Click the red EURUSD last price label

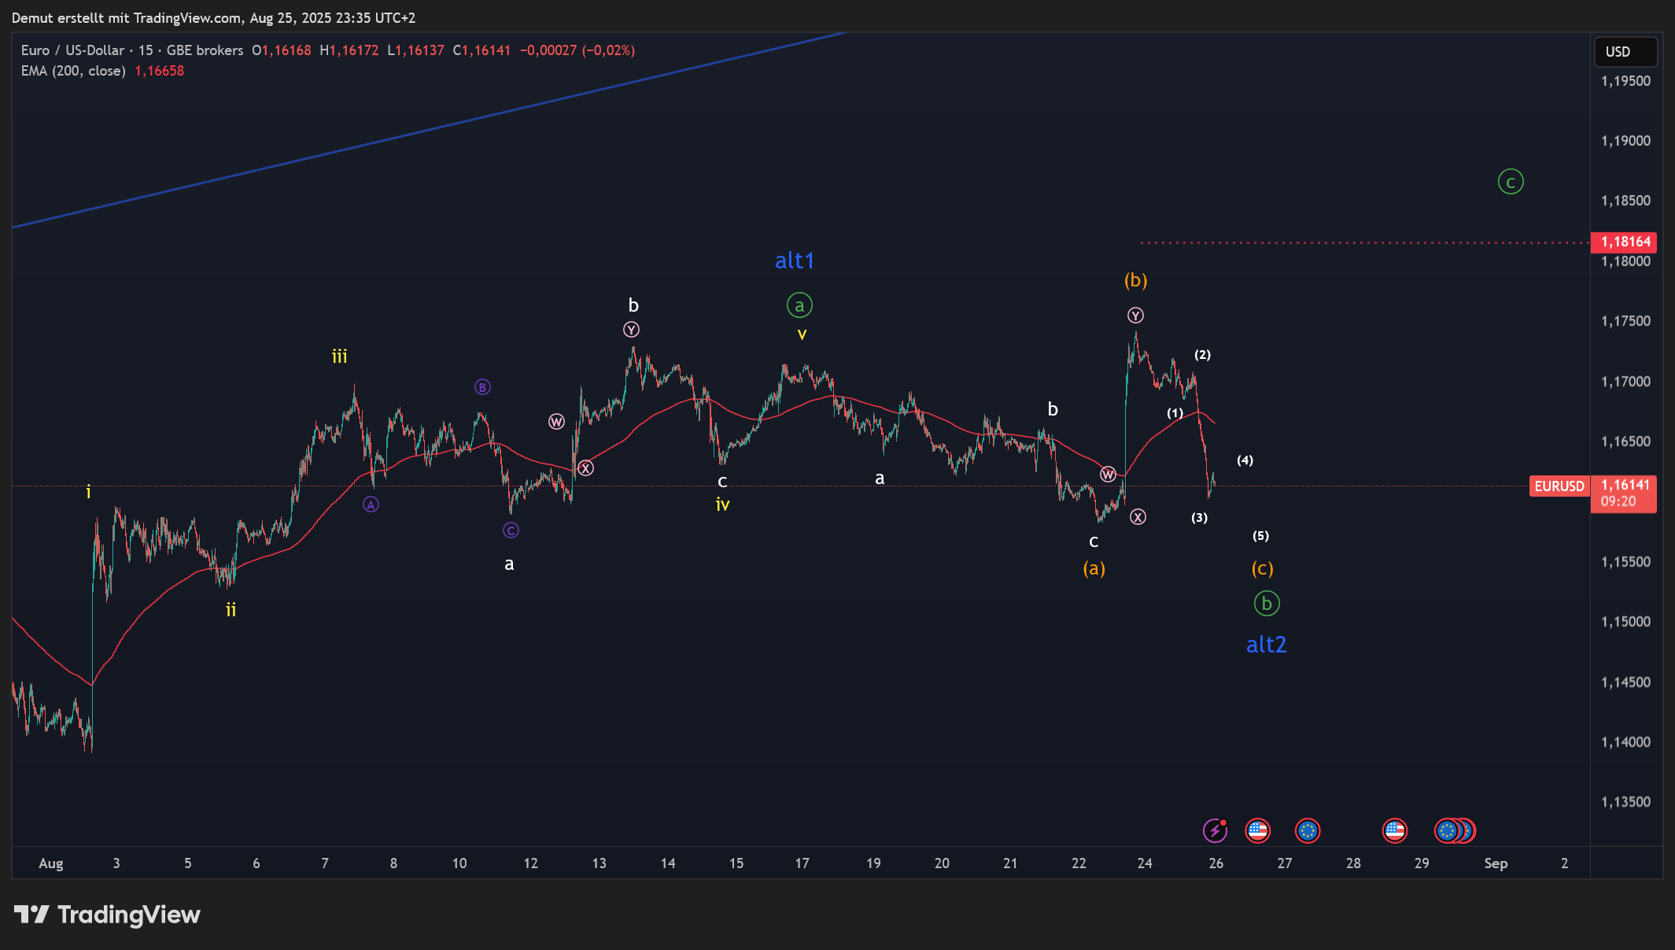pos(1559,486)
